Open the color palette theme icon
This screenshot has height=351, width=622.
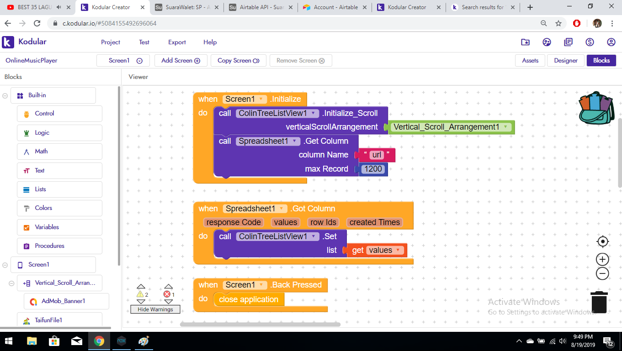(x=547, y=42)
